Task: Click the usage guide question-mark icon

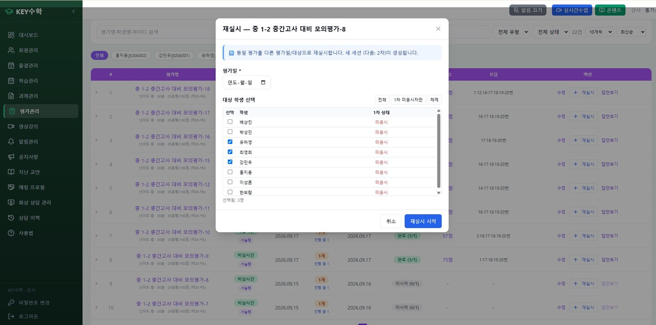Action: [x=11, y=233]
